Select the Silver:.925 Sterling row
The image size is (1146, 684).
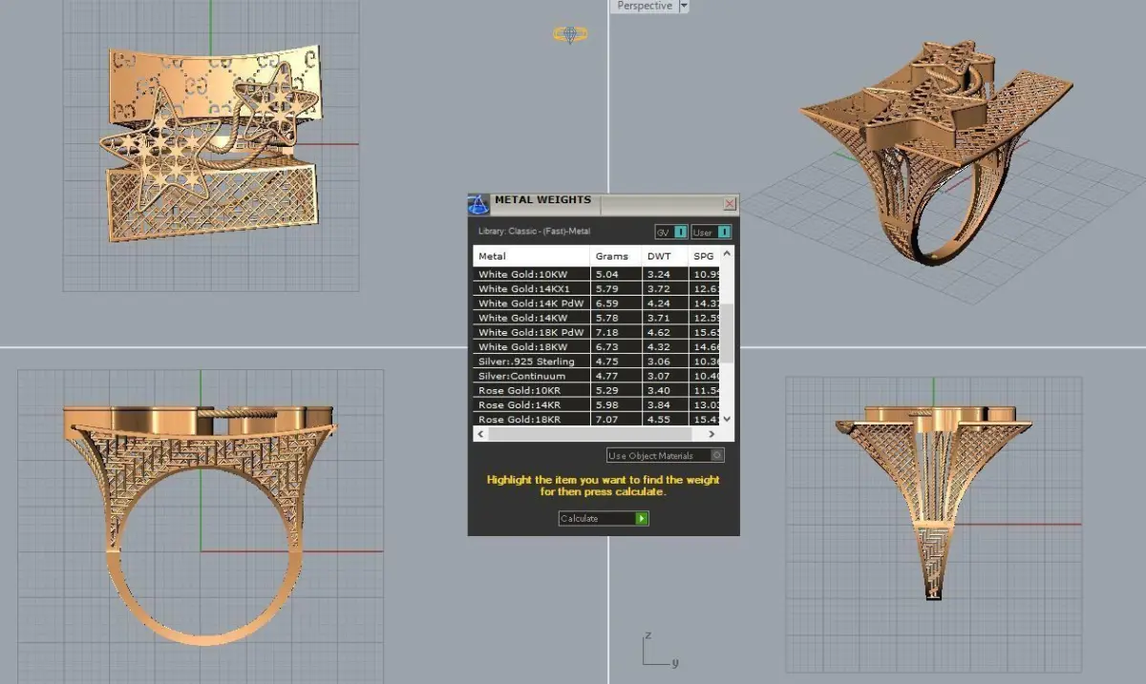597,362
